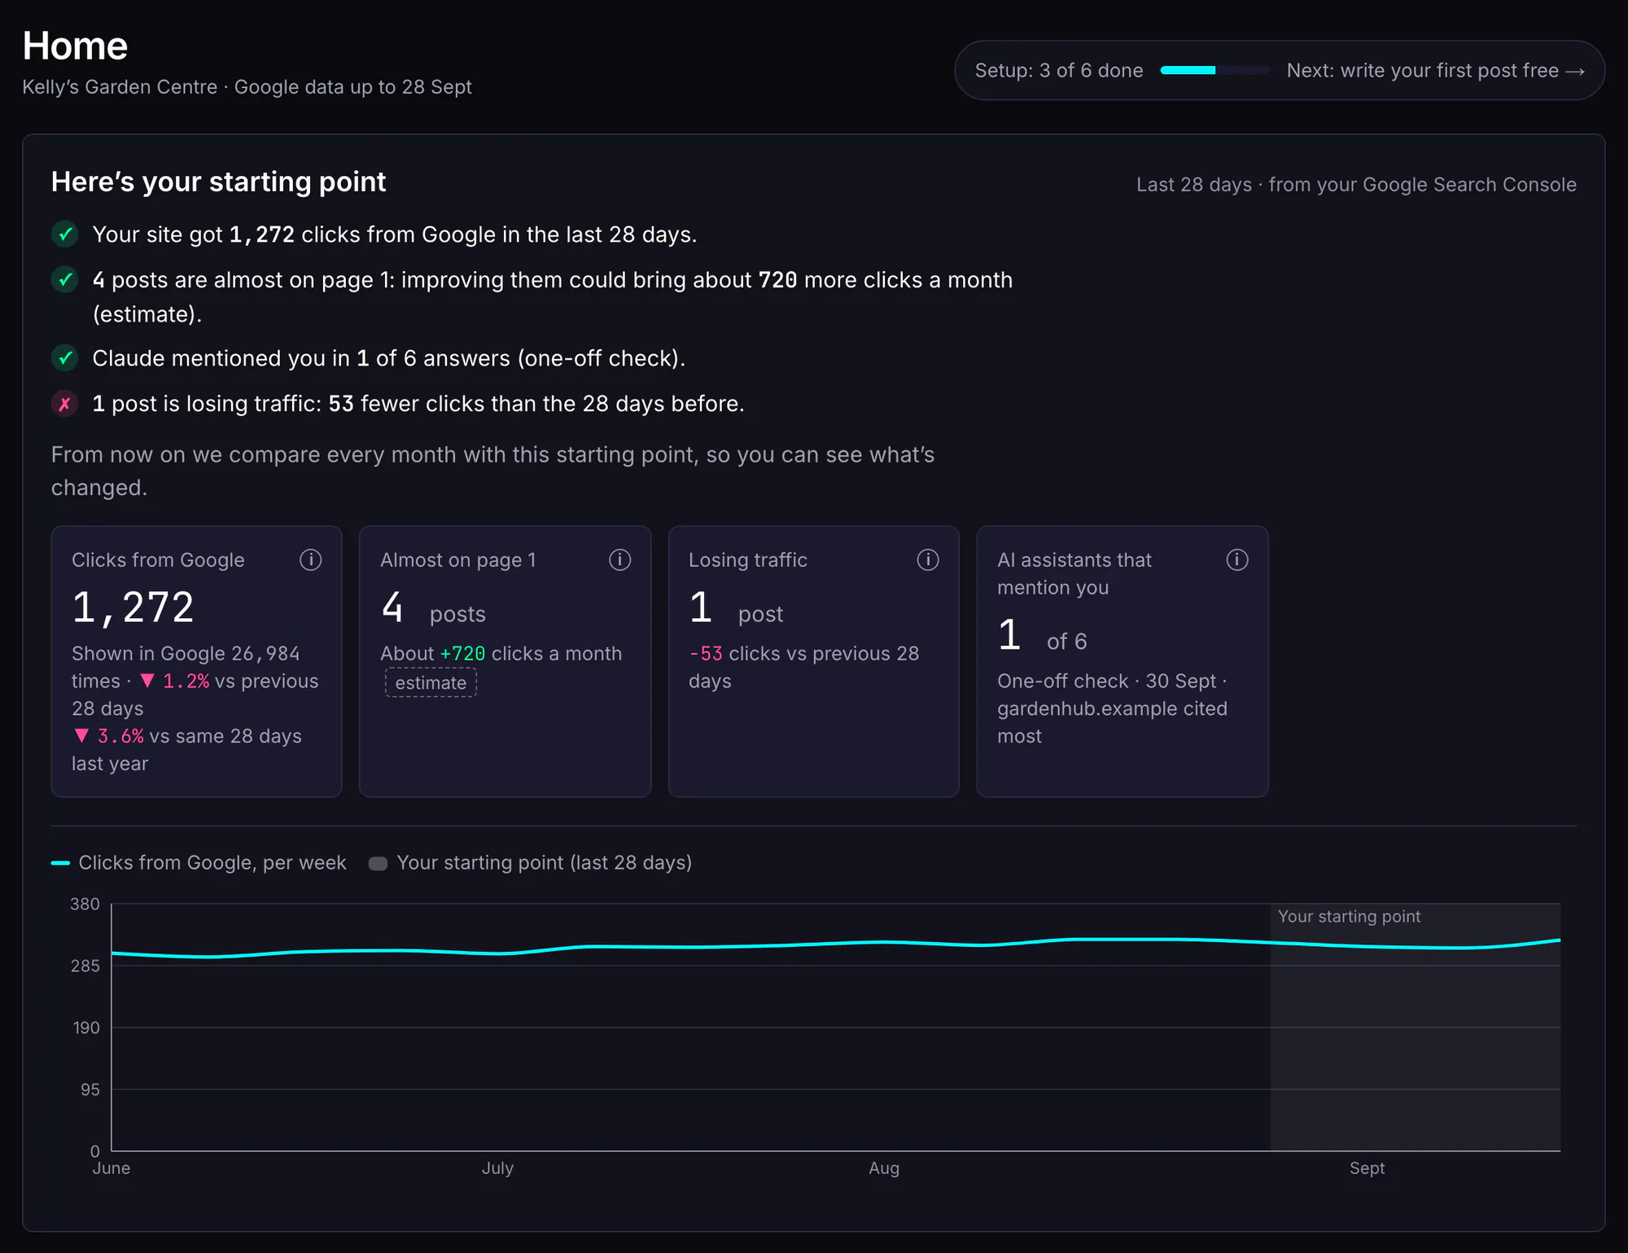Click green check beside 1,272 clicks line
Image resolution: width=1628 pixels, height=1253 pixels.
click(x=65, y=234)
